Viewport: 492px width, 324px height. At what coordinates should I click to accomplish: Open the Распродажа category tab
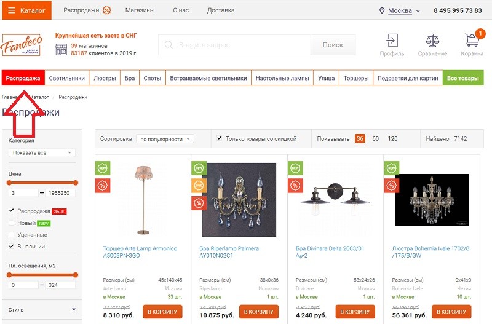coord(23,78)
